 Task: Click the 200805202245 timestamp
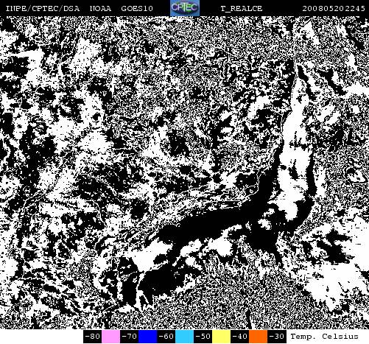pyautogui.click(x=334, y=9)
